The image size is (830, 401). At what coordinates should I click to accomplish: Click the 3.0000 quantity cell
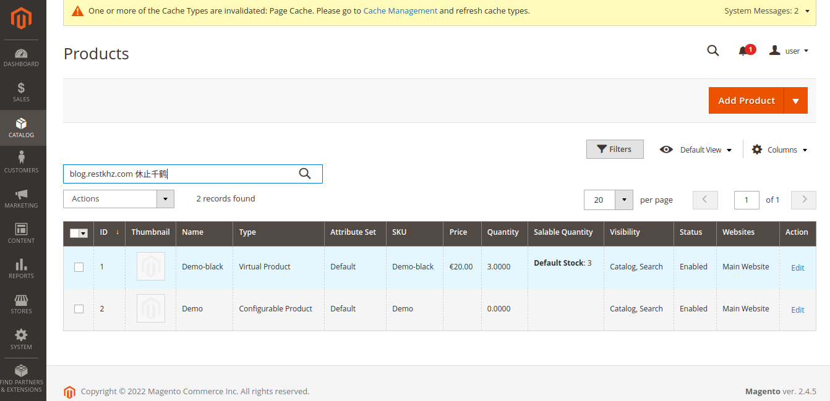[x=504, y=267]
